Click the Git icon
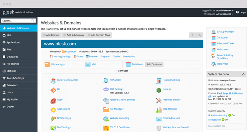Image resolution: width=247 pixels, height=132 pixels. click(53, 90)
